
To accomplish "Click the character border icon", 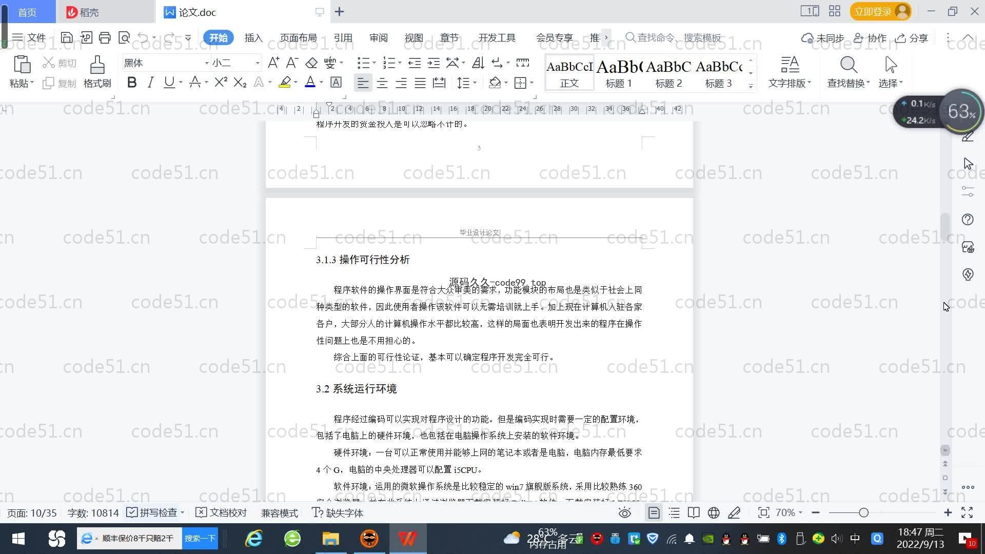I will pyautogui.click(x=336, y=82).
